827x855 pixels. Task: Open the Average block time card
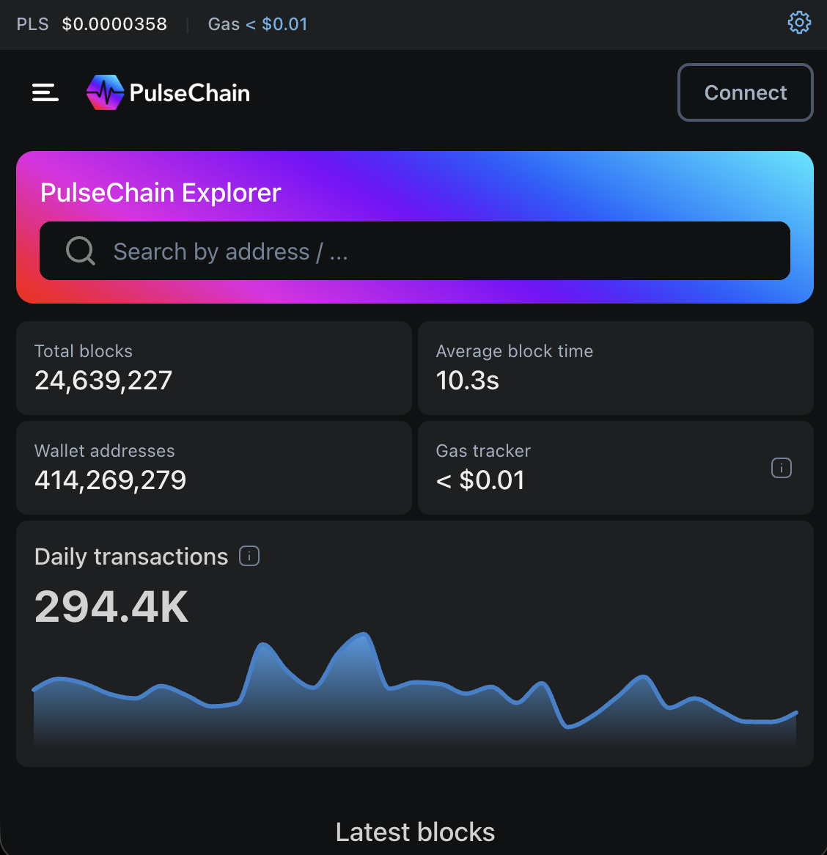pos(615,367)
